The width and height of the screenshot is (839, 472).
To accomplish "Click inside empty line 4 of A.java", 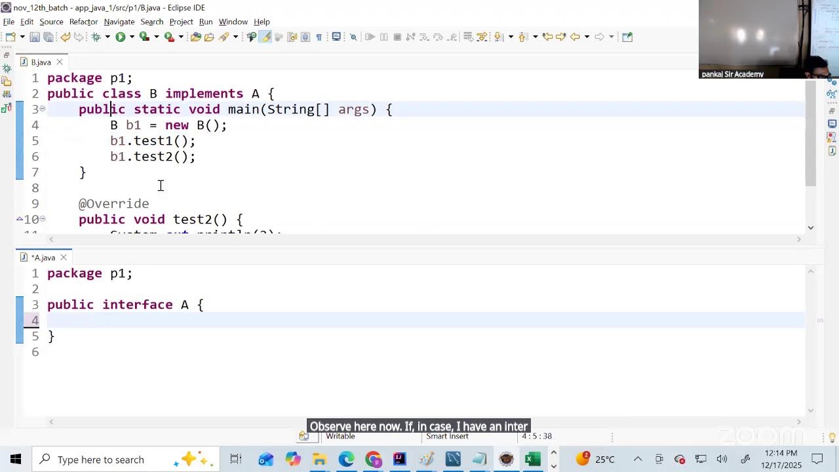I will [426, 321].
